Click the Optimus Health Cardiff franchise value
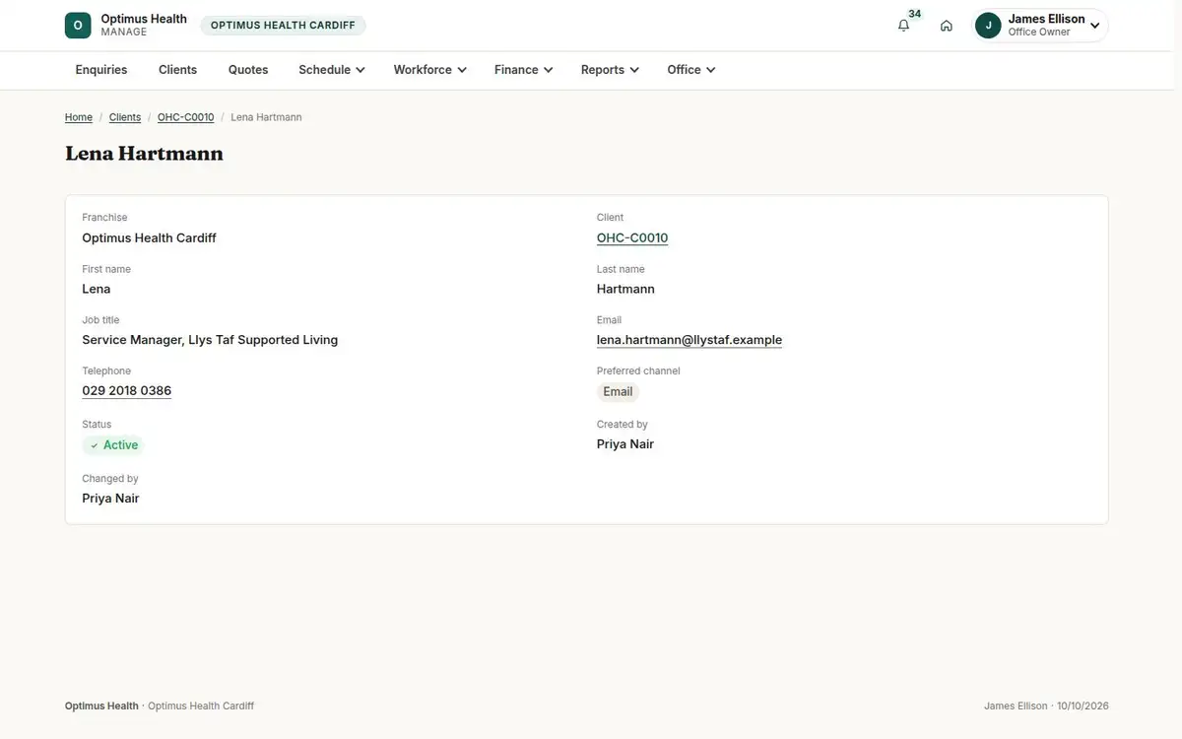Screen dimensions: 1182x739 click(x=150, y=238)
